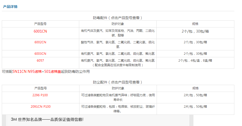Click the 6057 description with 配合全面具 note
The height and width of the screenshot is (126, 242).
point(118,63)
